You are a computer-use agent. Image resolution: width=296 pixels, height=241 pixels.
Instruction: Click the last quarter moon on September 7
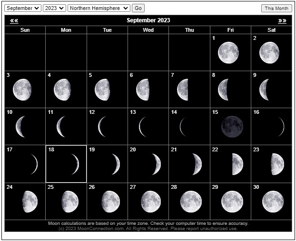183,90
